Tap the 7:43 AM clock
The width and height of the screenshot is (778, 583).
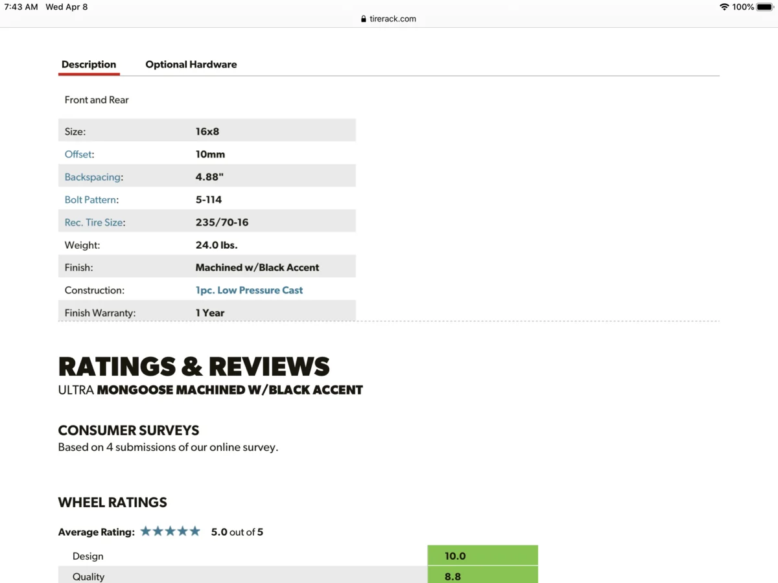(x=21, y=7)
